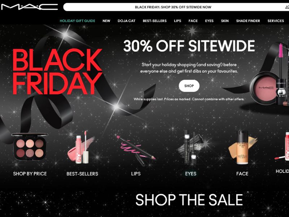289x217 pixels.
Task: Click the MAC logo
Action: (30, 7)
